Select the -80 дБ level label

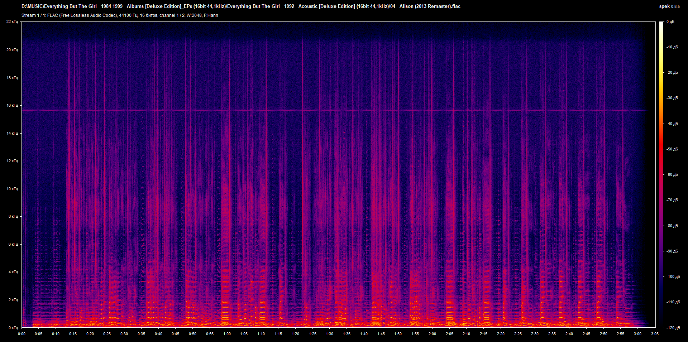pos(672,226)
